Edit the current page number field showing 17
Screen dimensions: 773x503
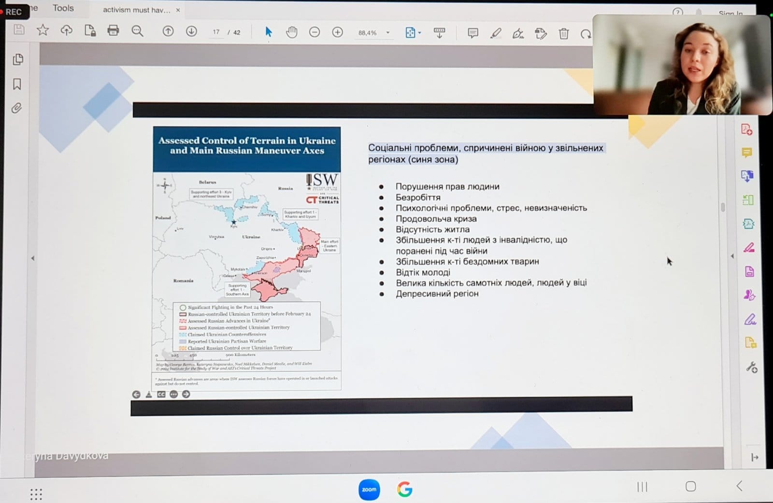click(x=216, y=32)
